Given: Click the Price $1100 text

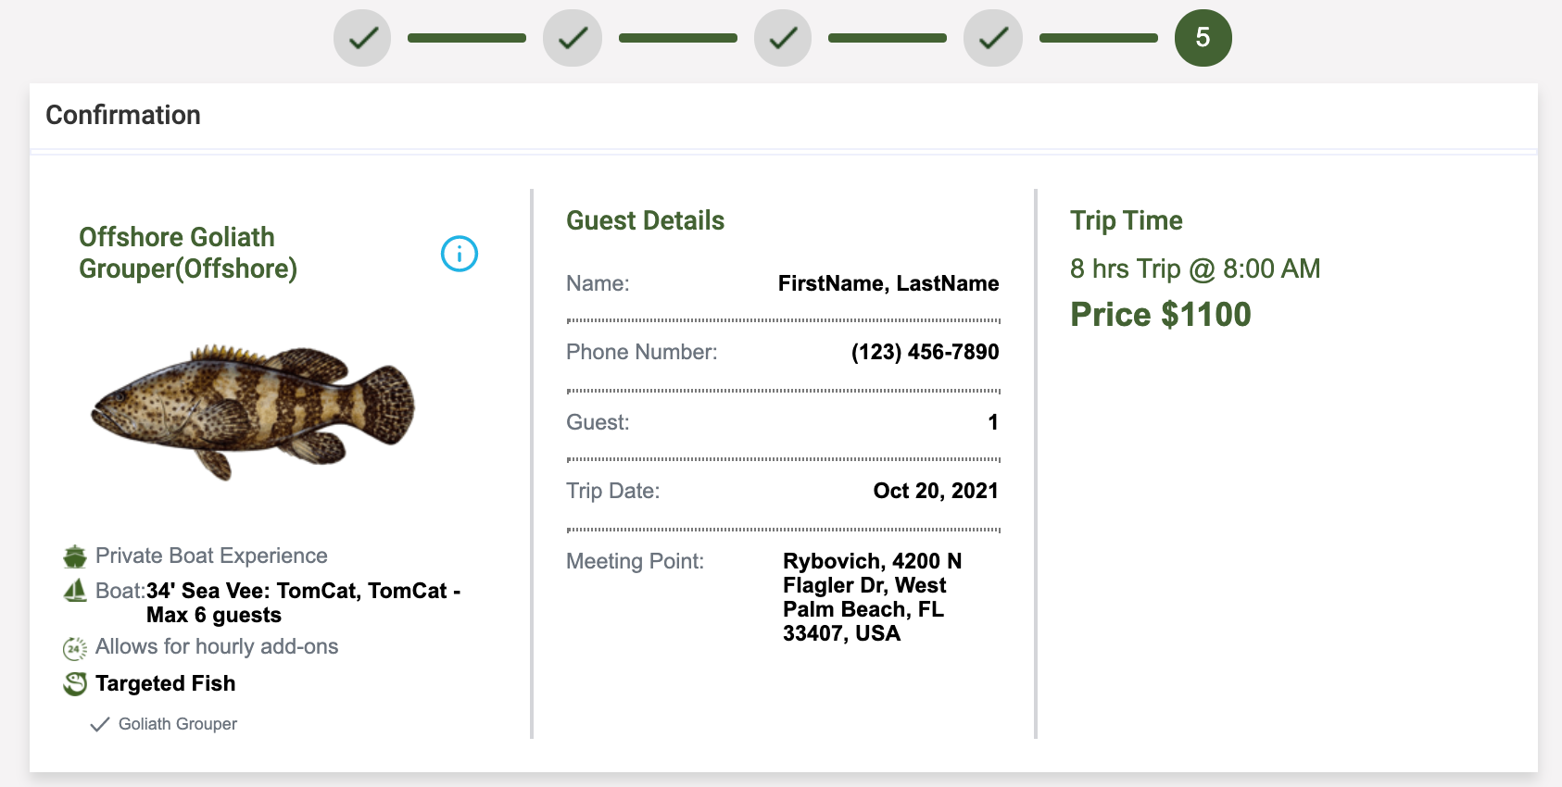Looking at the screenshot, I should click(1161, 315).
